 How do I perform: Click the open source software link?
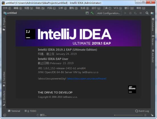pos(87,78)
